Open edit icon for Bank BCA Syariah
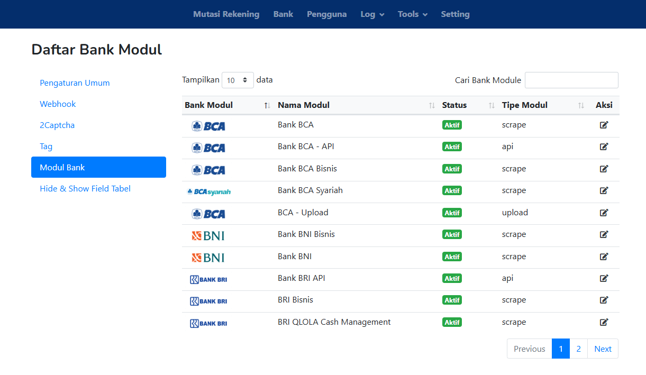 coord(604,190)
